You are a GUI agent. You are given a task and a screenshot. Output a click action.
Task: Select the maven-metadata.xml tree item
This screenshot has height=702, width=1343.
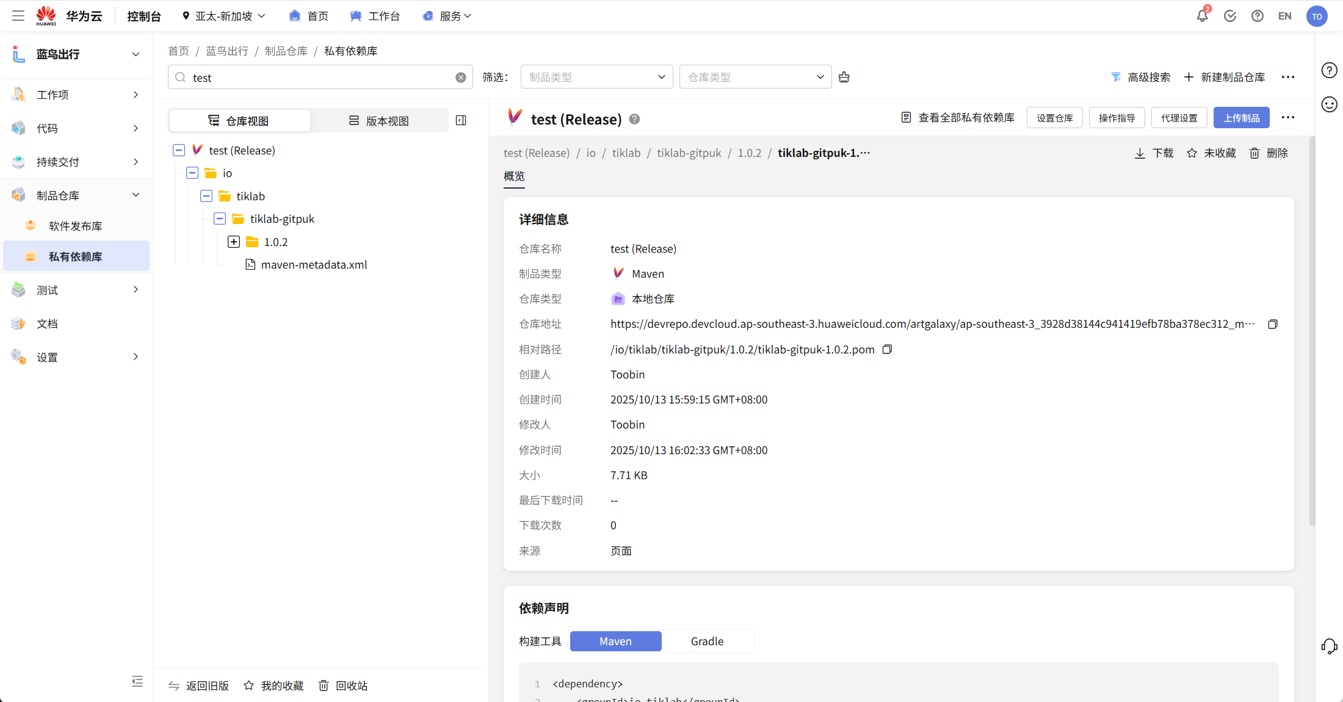[x=314, y=264]
